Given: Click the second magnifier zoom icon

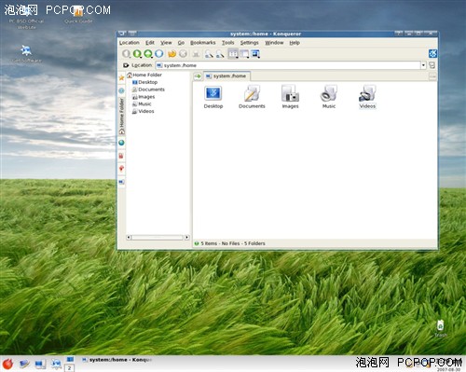Looking at the screenshot, I should click(220, 54).
